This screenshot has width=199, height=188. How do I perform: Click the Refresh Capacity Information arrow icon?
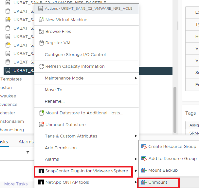coord(41,66)
